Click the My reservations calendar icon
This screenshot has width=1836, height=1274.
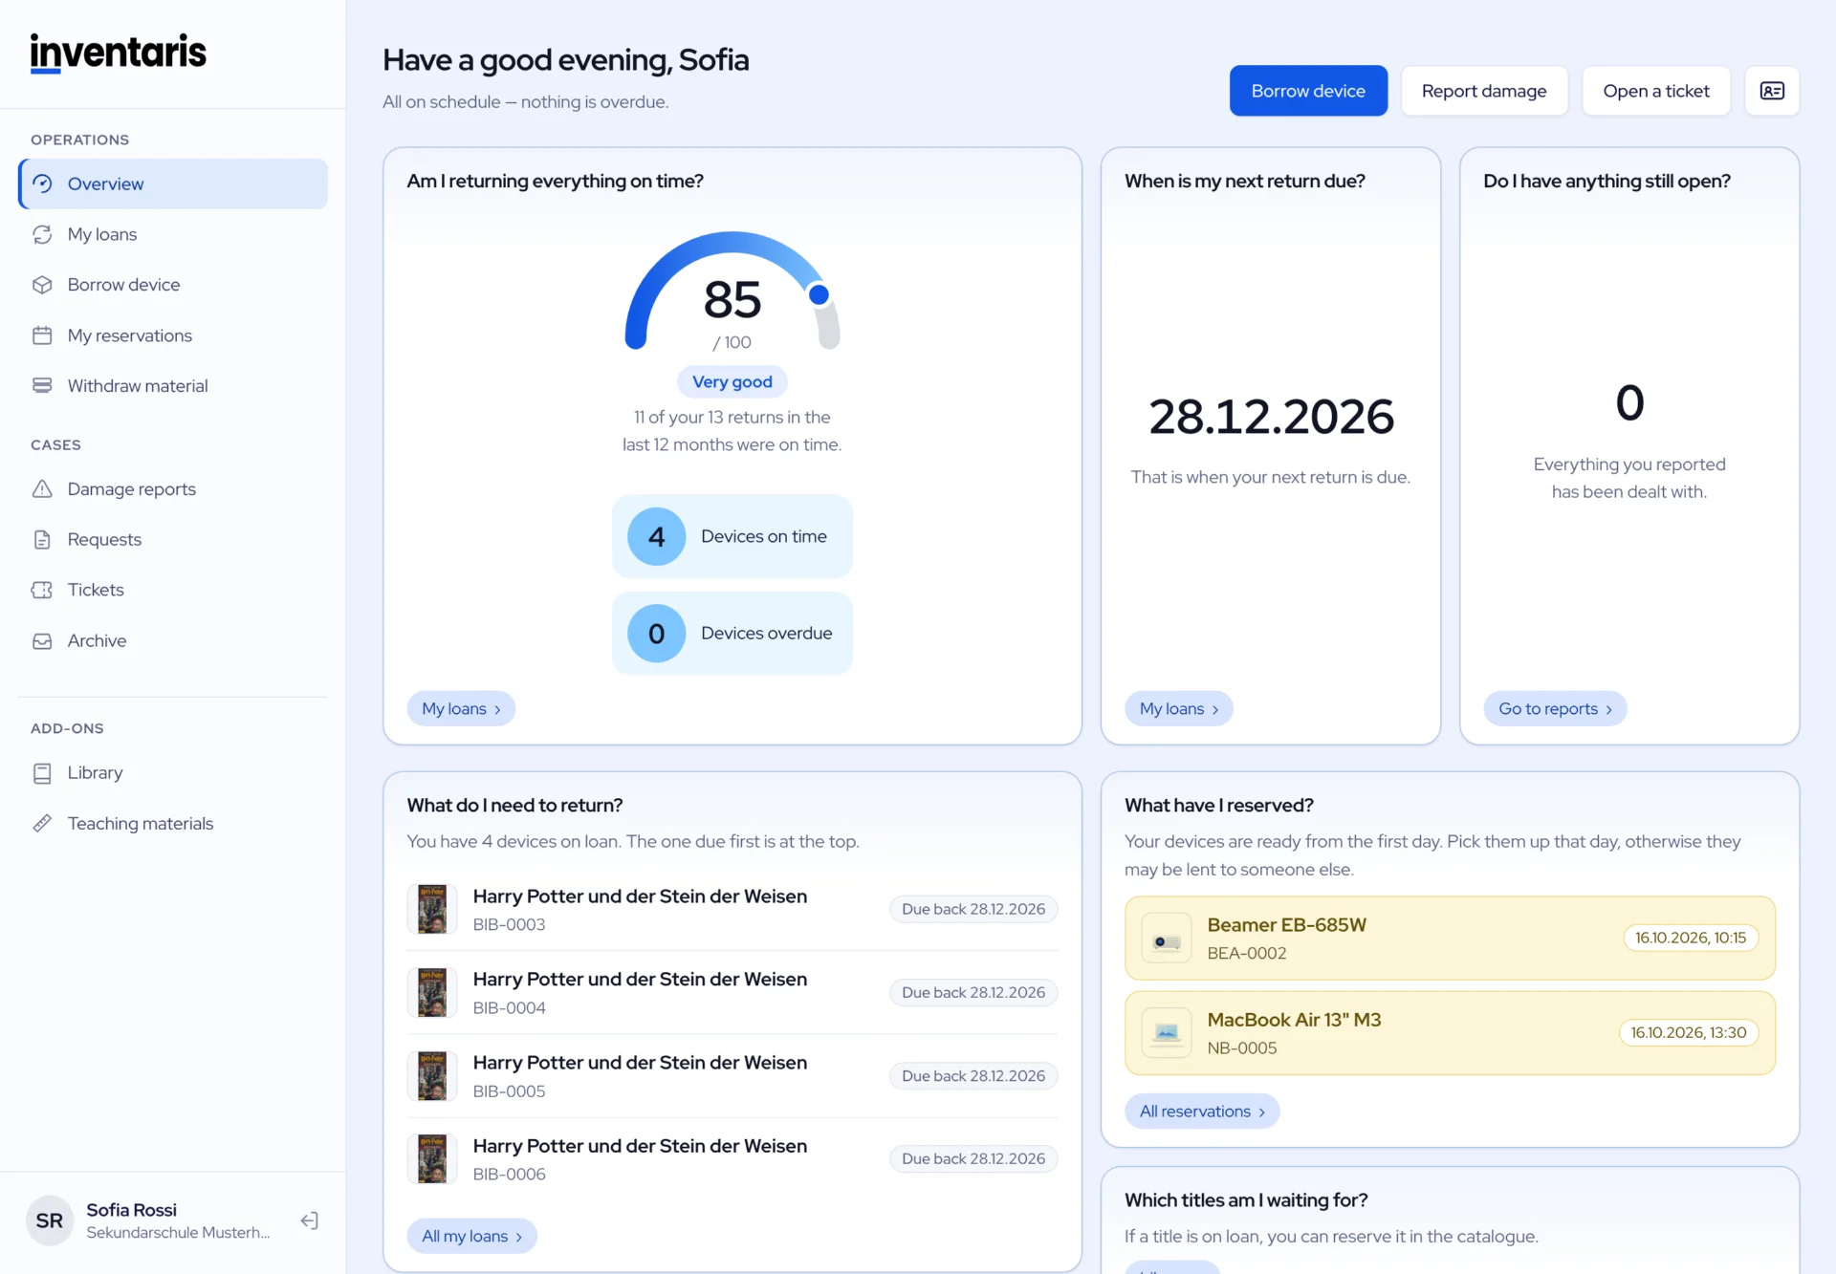[42, 335]
